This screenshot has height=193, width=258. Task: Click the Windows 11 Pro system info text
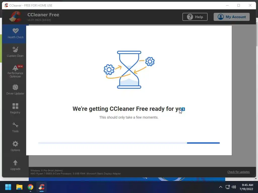tap(46, 171)
